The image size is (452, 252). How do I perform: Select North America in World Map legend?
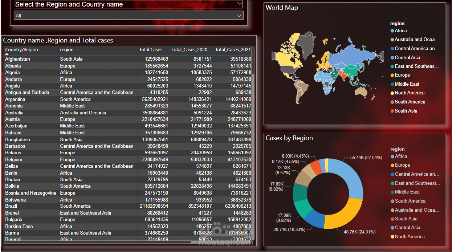pyautogui.click(x=407, y=93)
